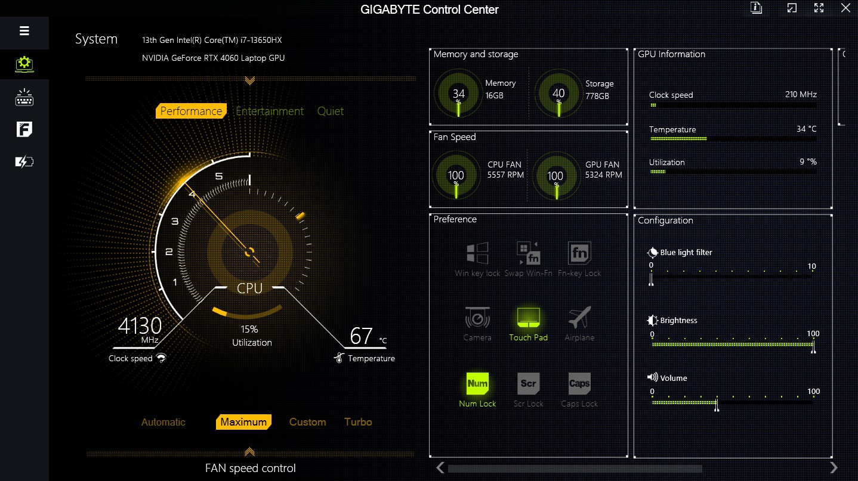Click the information icon in title bar

point(757,8)
